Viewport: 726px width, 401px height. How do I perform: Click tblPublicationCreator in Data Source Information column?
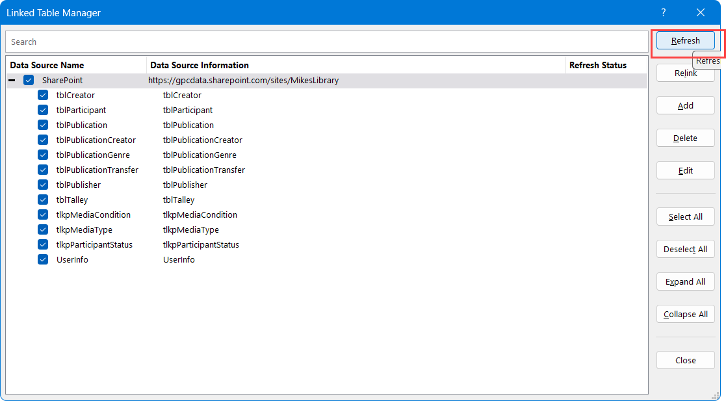tap(202, 140)
